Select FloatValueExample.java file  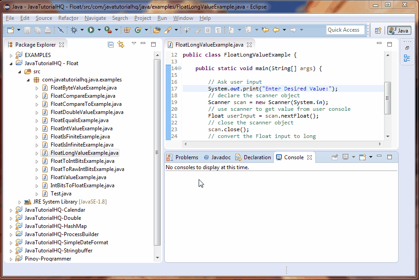(x=78, y=177)
